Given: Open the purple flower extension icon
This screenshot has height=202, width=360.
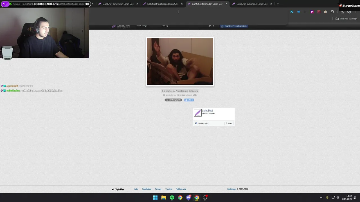Looking at the screenshot, I should click(312, 12).
